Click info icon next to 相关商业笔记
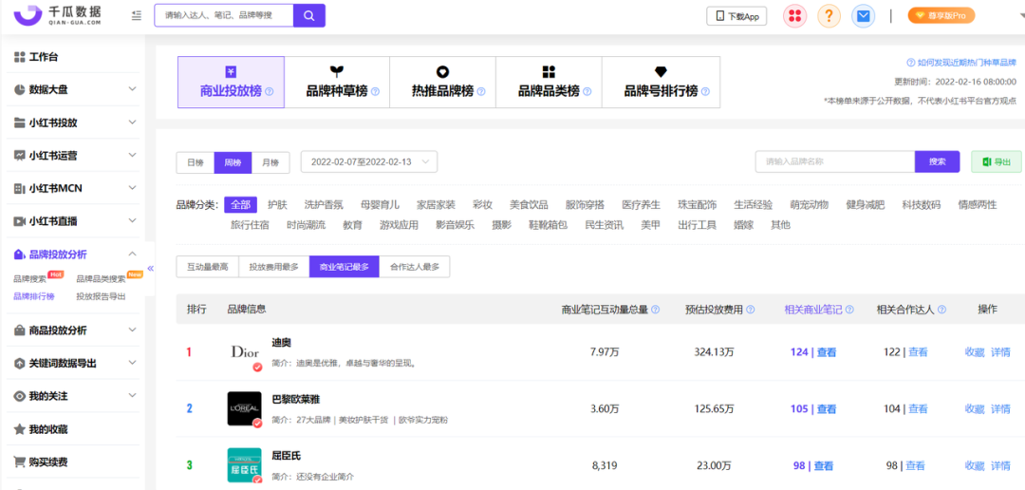Viewport: 1025px width, 490px height. tap(849, 310)
